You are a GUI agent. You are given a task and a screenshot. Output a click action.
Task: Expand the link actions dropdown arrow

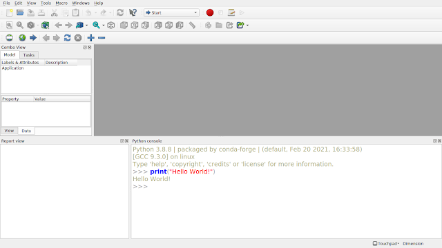pyautogui.click(x=247, y=25)
